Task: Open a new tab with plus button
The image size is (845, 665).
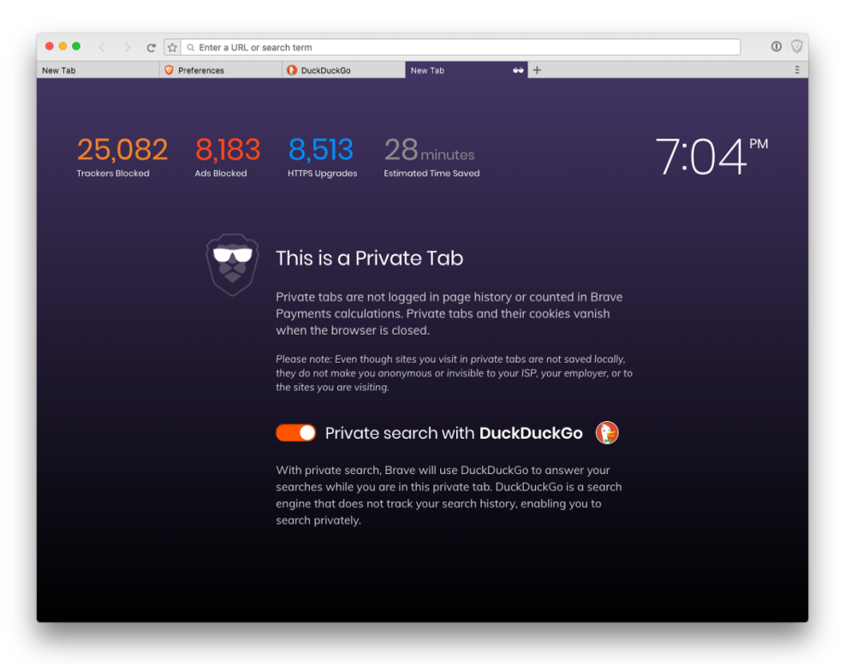Action: click(537, 70)
